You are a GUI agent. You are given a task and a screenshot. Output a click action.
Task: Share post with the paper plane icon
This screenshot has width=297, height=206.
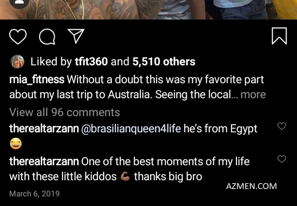[76, 36]
